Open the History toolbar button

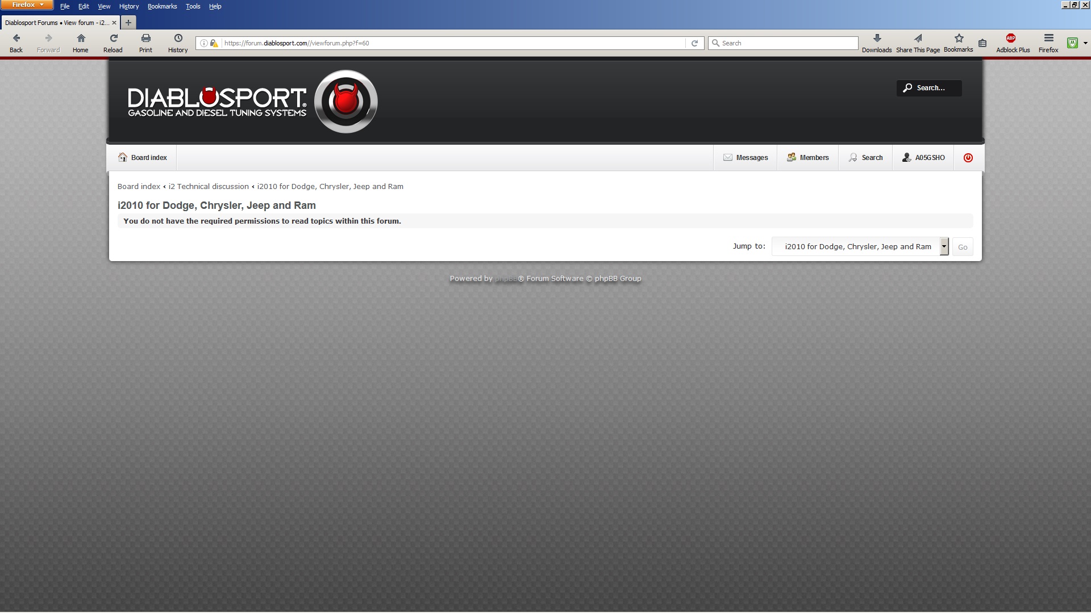point(178,43)
